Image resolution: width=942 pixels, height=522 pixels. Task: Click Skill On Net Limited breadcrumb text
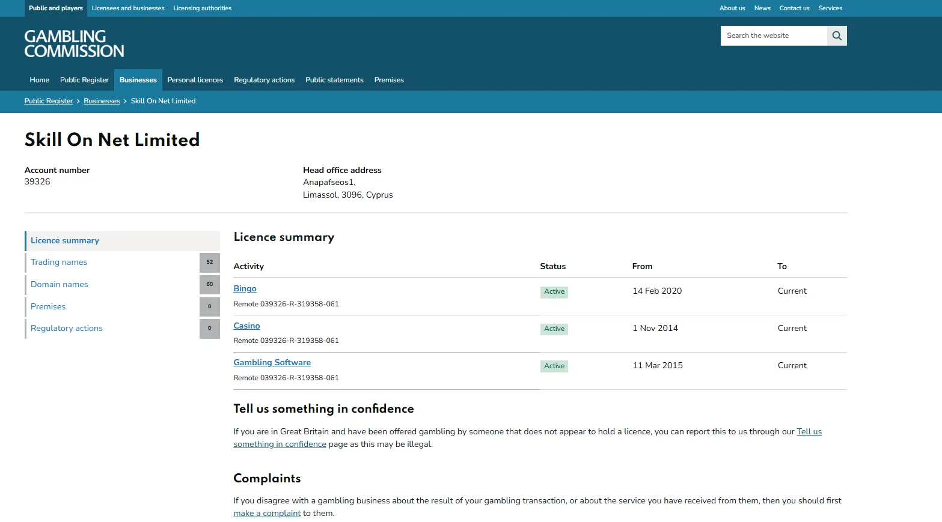pos(164,101)
